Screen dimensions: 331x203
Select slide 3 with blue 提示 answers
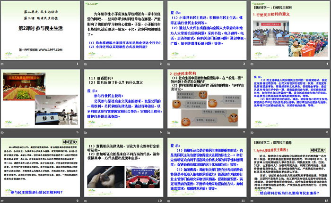[x=207, y=31]
